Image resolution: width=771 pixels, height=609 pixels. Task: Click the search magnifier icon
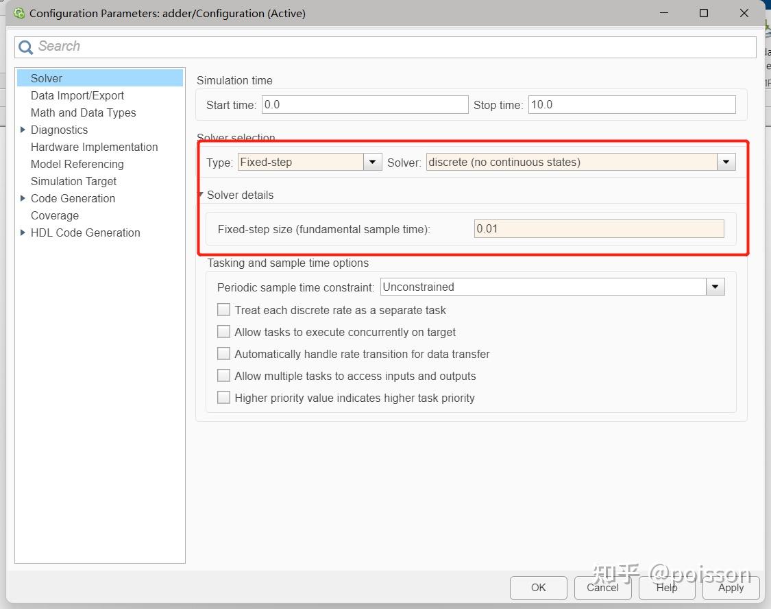point(26,47)
